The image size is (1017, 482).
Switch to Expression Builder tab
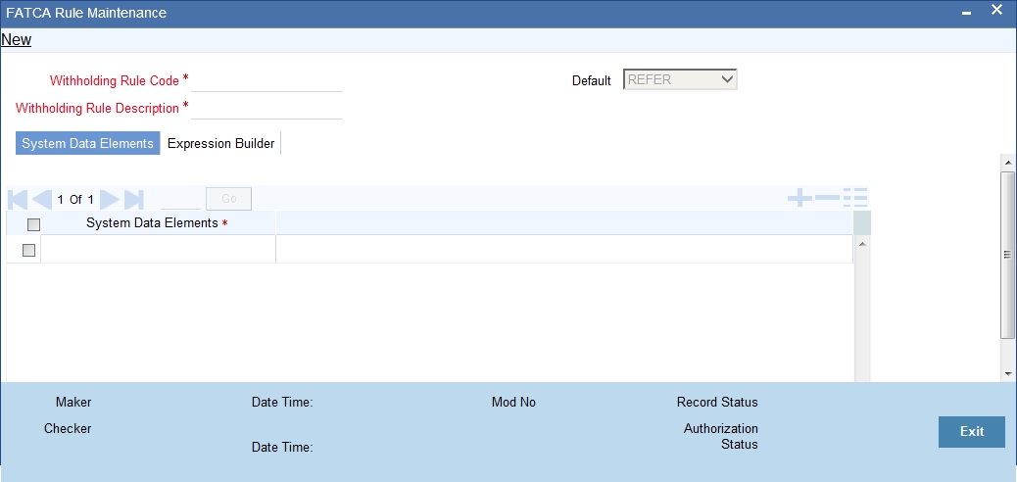tap(221, 143)
